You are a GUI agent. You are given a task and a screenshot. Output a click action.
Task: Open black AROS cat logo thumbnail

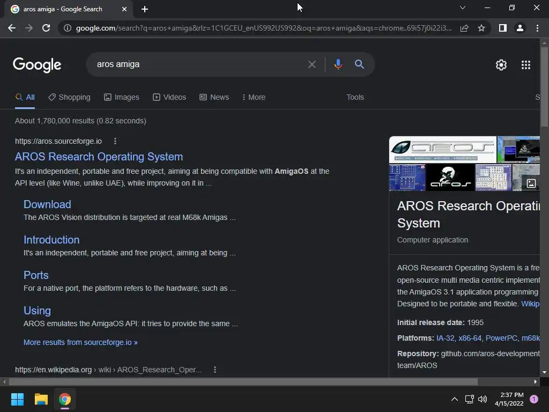click(x=450, y=178)
